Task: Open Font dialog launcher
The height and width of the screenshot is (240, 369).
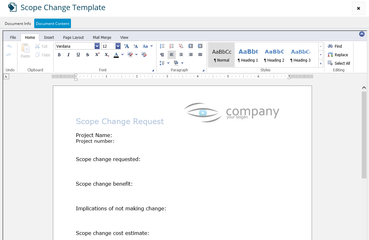Action: (153, 70)
